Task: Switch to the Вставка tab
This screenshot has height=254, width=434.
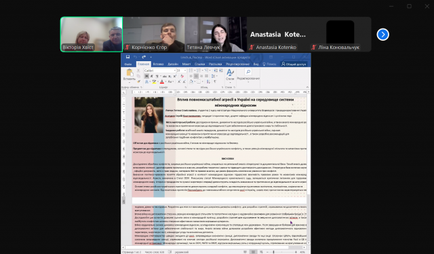Action: pos(158,64)
